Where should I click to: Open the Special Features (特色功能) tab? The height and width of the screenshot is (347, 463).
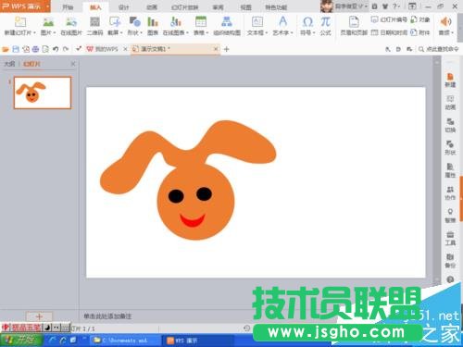(276, 7)
